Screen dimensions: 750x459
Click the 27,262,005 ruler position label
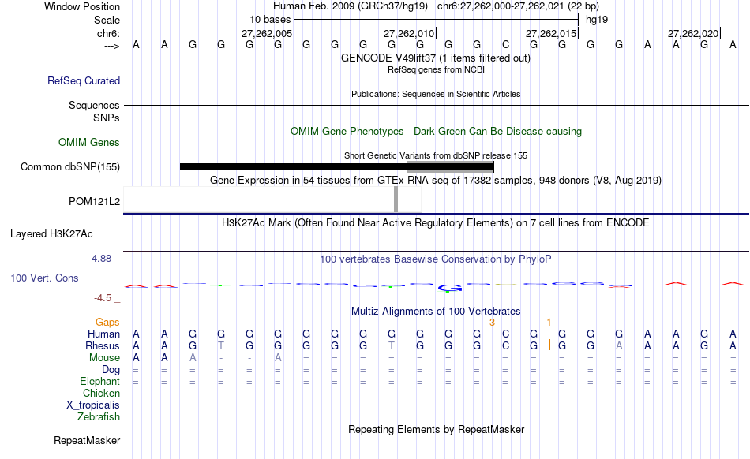(x=266, y=33)
